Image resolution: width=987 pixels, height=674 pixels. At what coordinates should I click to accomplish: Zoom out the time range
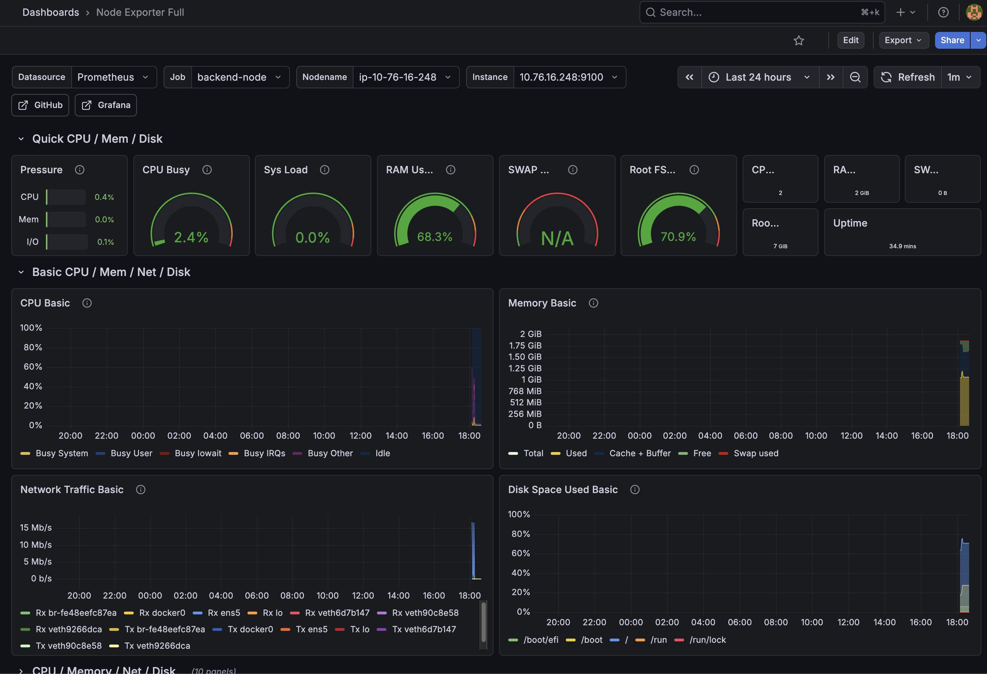point(855,77)
